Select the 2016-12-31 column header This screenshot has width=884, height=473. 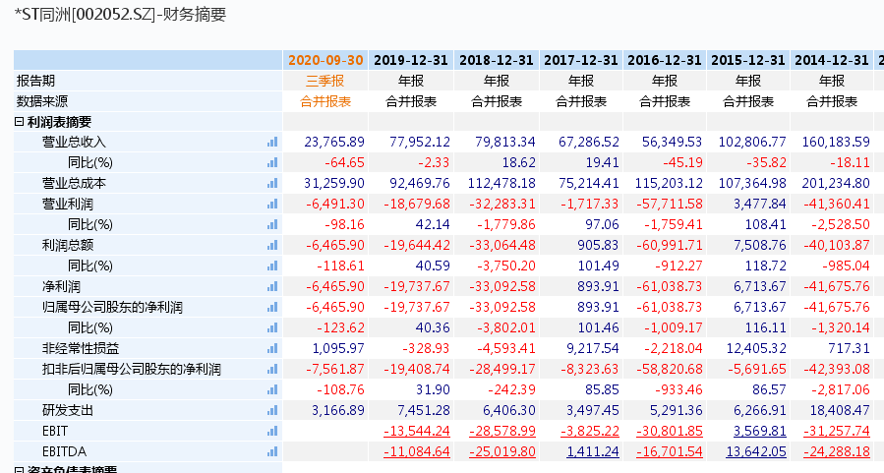664,60
